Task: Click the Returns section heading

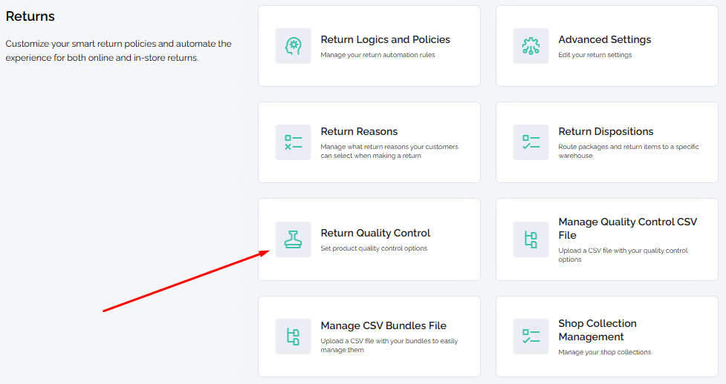Action: click(x=30, y=16)
